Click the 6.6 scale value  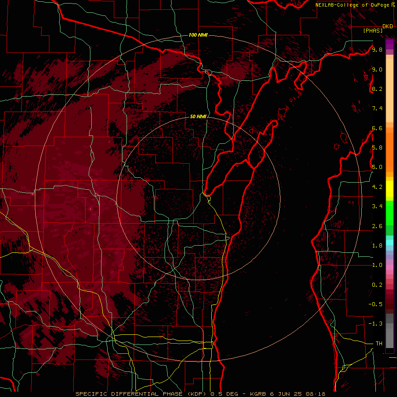377,128
